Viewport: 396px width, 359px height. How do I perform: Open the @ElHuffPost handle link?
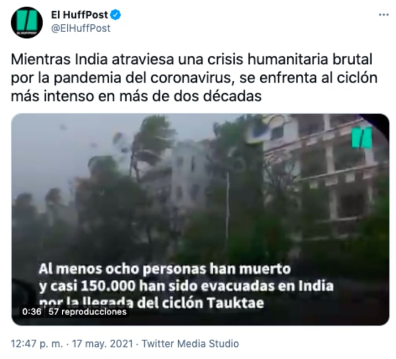[81, 28]
